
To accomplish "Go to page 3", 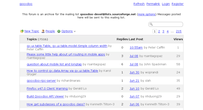I will click(x=163, y=31).
